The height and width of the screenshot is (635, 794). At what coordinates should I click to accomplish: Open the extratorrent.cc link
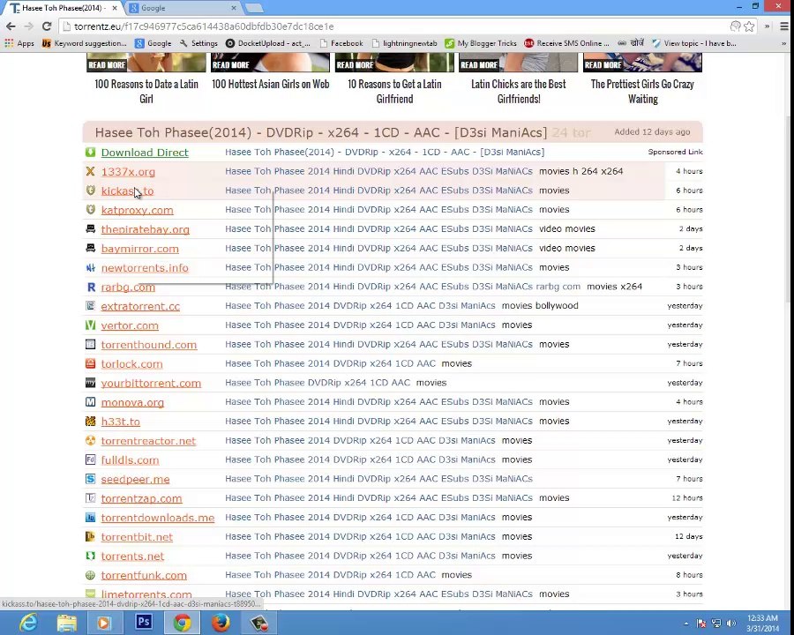tap(140, 306)
